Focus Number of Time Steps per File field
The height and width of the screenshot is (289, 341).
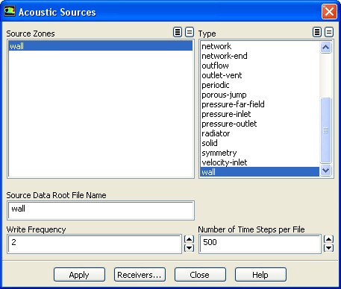pos(260,244)
